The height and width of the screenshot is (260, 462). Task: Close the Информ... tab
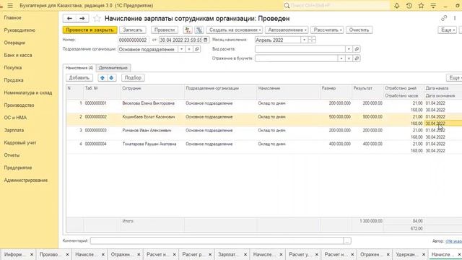32,254
